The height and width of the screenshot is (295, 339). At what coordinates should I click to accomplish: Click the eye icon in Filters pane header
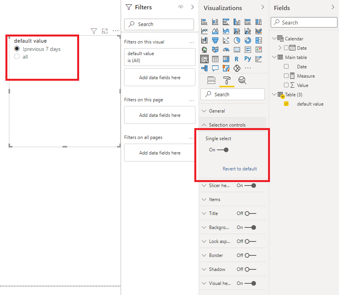click(181, 7)
